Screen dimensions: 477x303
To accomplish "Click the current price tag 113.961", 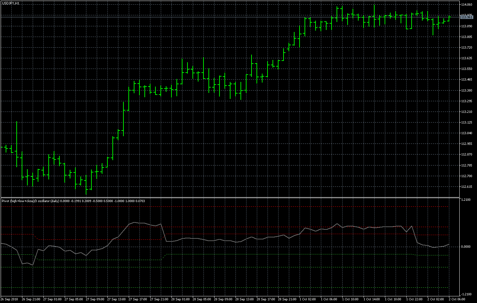I will 467,17.
